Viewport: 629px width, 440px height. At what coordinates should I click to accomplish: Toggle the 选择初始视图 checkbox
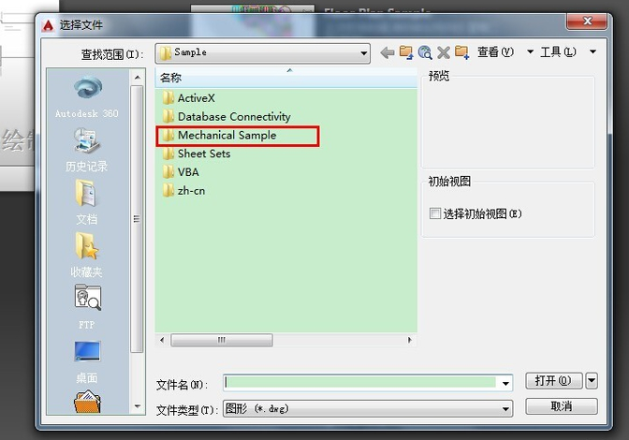point(435,213)
